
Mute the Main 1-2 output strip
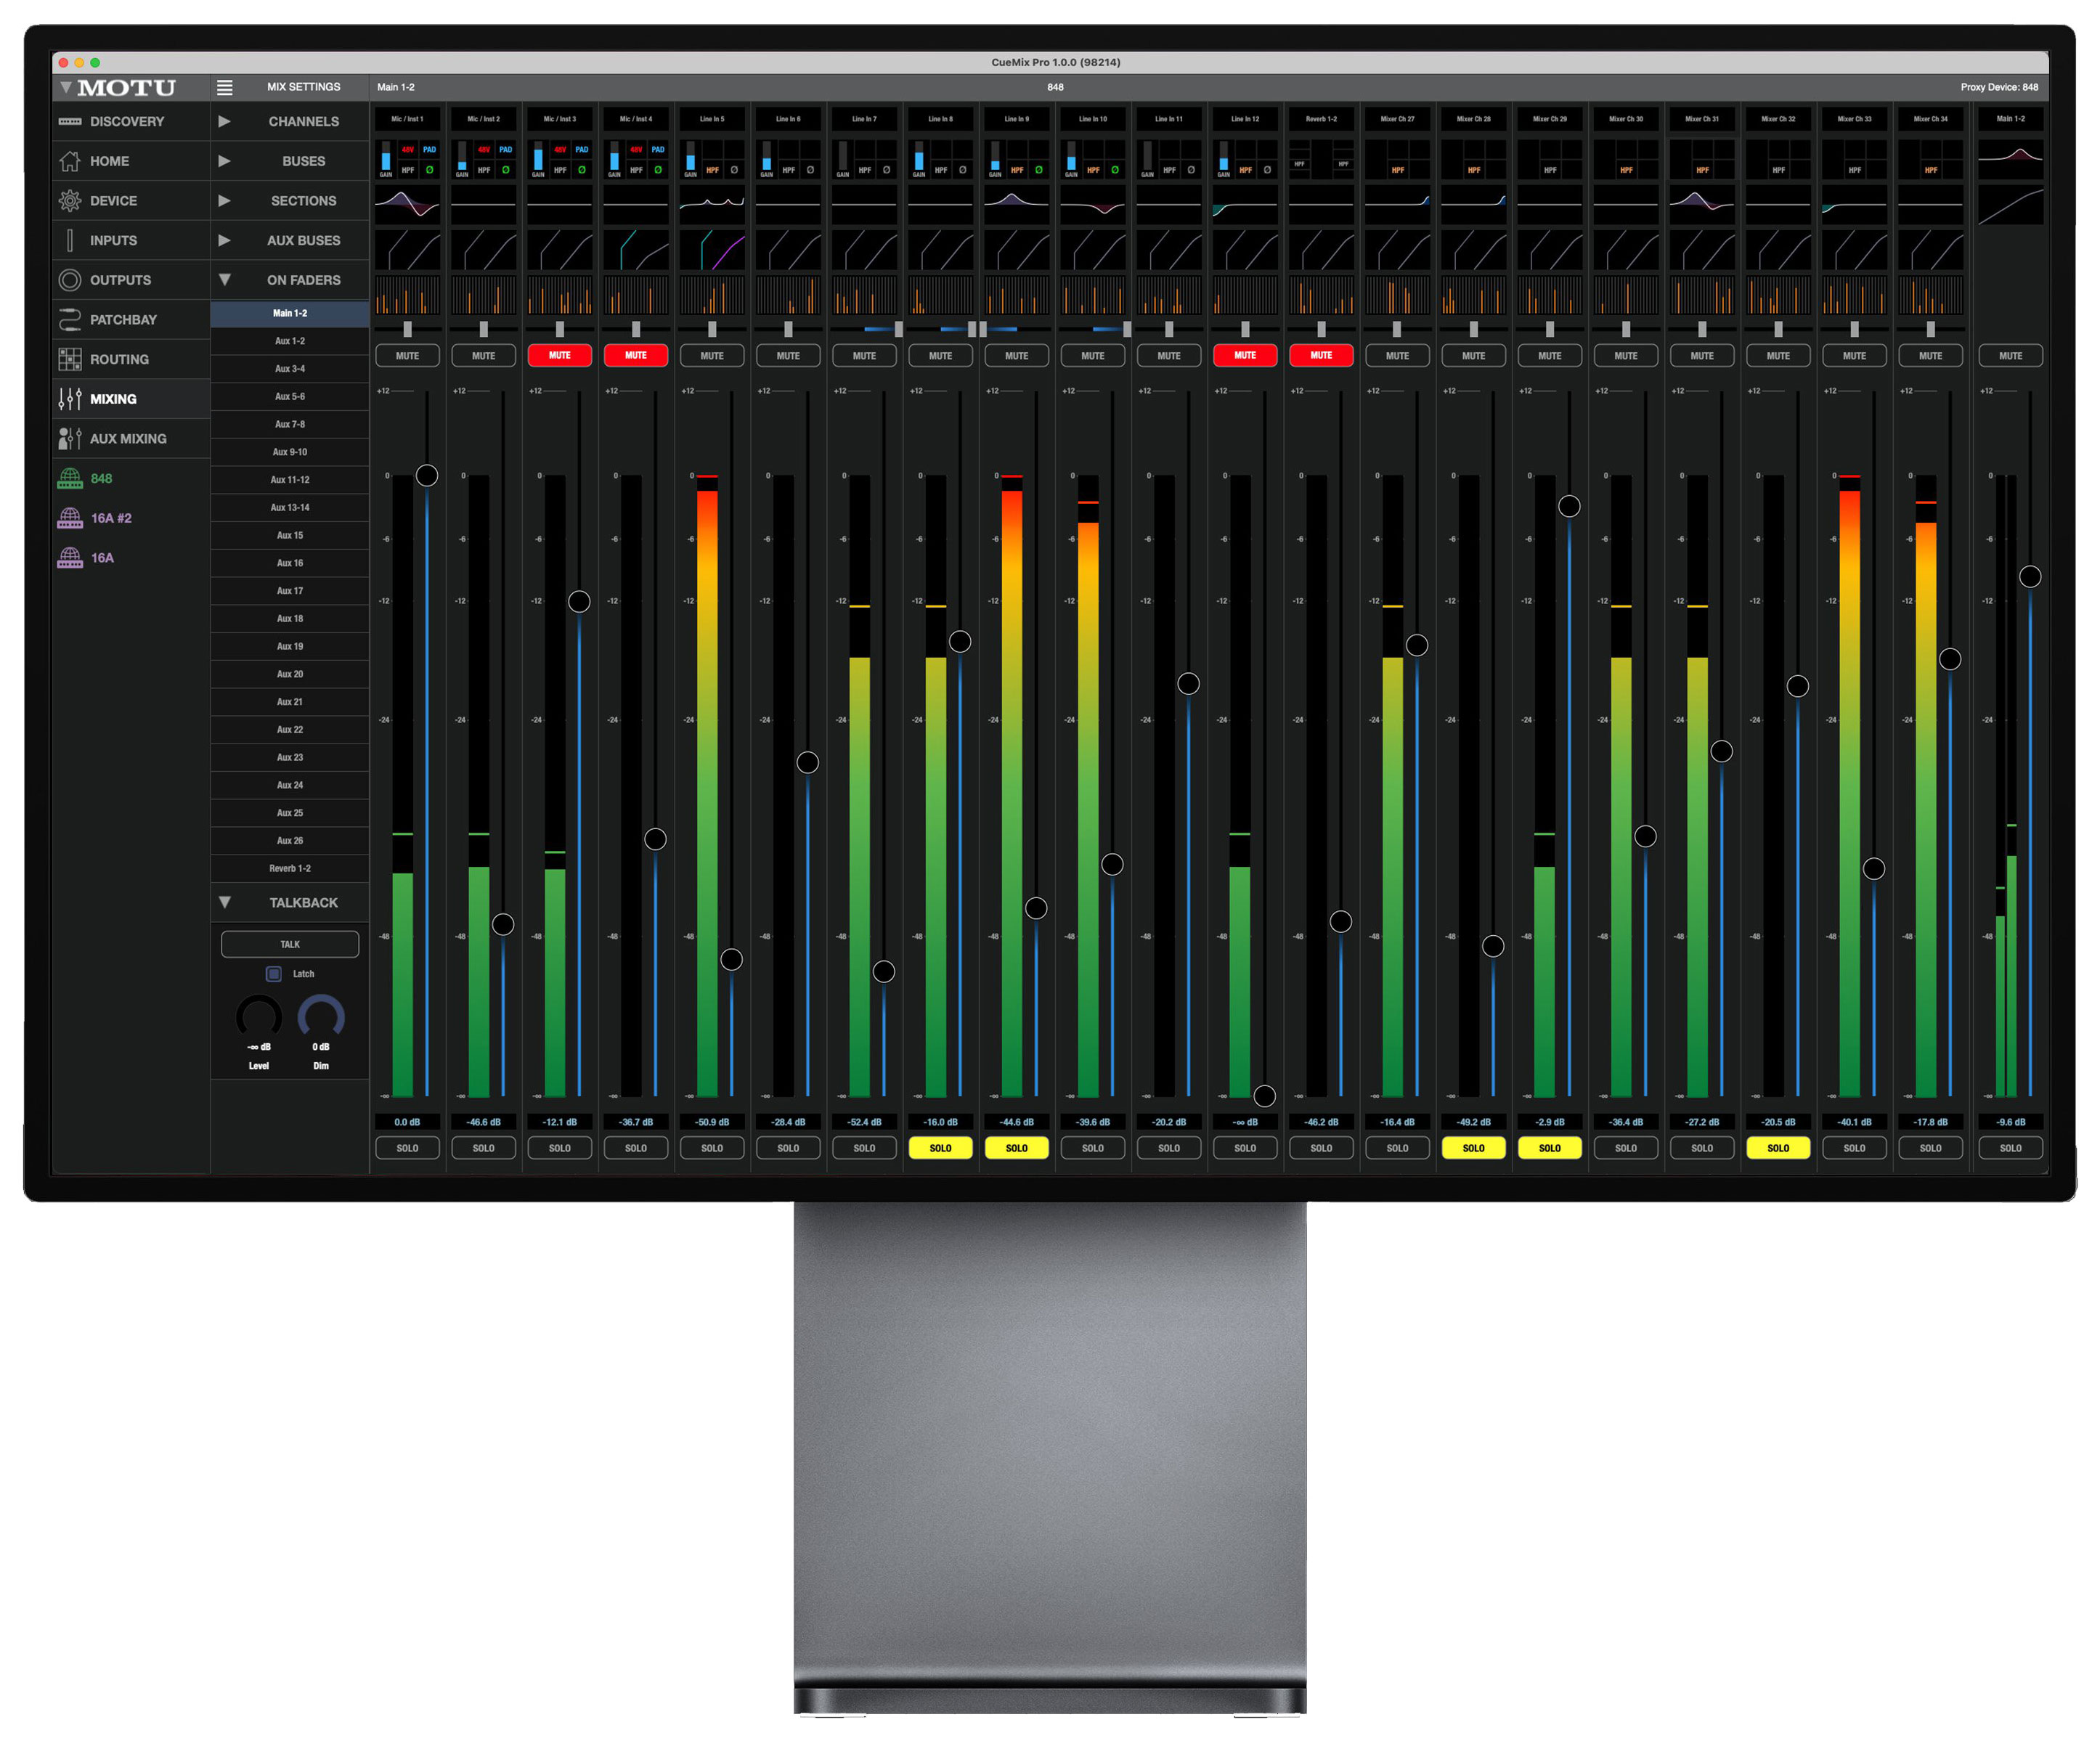[x=2010, y=355]
